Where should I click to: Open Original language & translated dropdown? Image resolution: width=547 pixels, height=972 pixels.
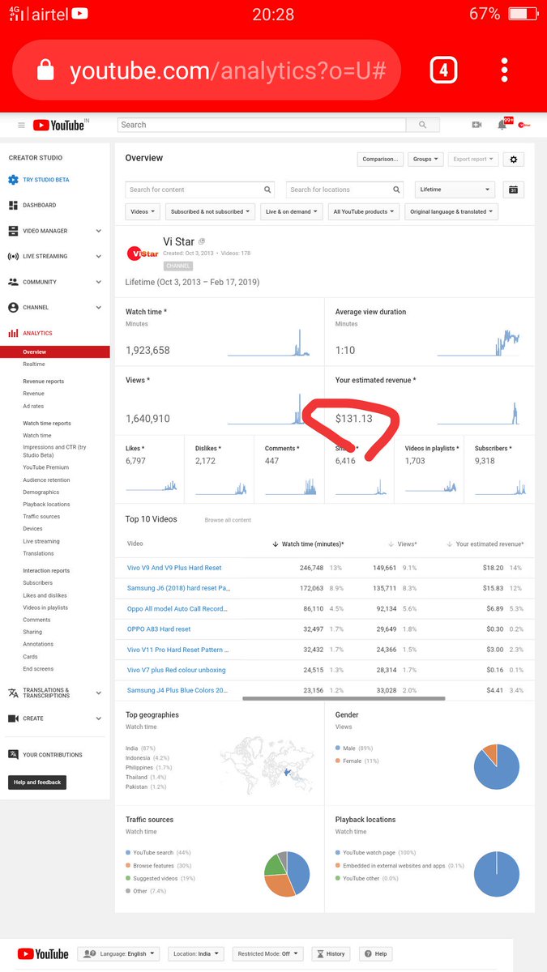pyautogui.click(x=451, y=211)
